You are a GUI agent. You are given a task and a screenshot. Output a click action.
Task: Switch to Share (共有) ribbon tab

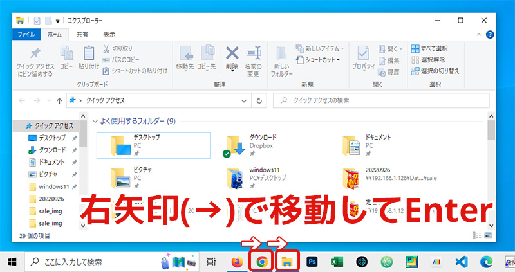(x=82, y=34)
